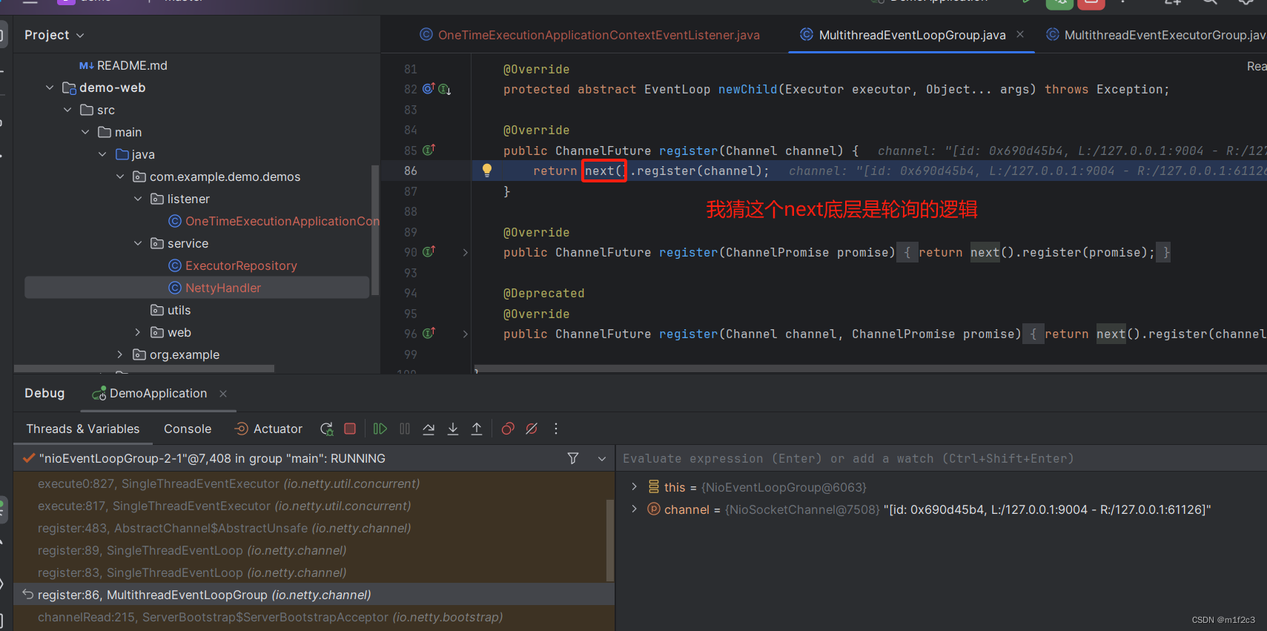The image size is (1267, 631).
Task: Collapse the java folder
Action: (102, 154)
